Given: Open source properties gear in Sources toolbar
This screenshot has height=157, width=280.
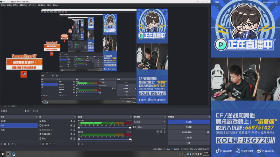Looking at the screenshot, I should (47, 144).
